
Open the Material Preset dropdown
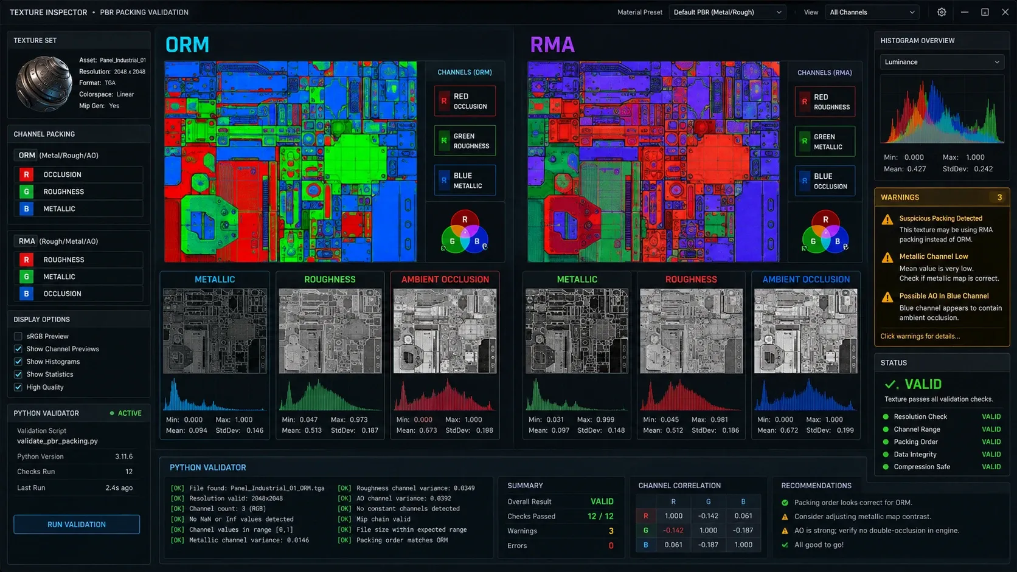coord(727,12)
